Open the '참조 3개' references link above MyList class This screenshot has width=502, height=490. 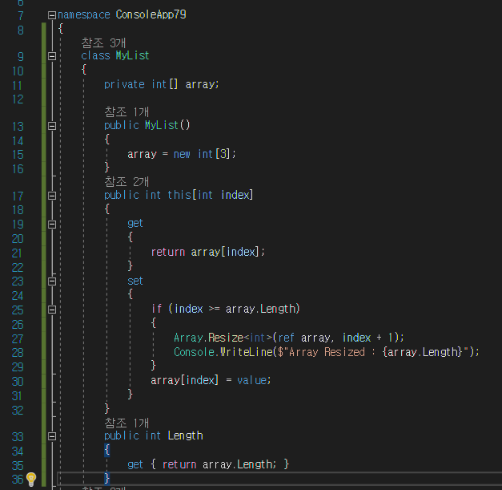tap(103, 43)
